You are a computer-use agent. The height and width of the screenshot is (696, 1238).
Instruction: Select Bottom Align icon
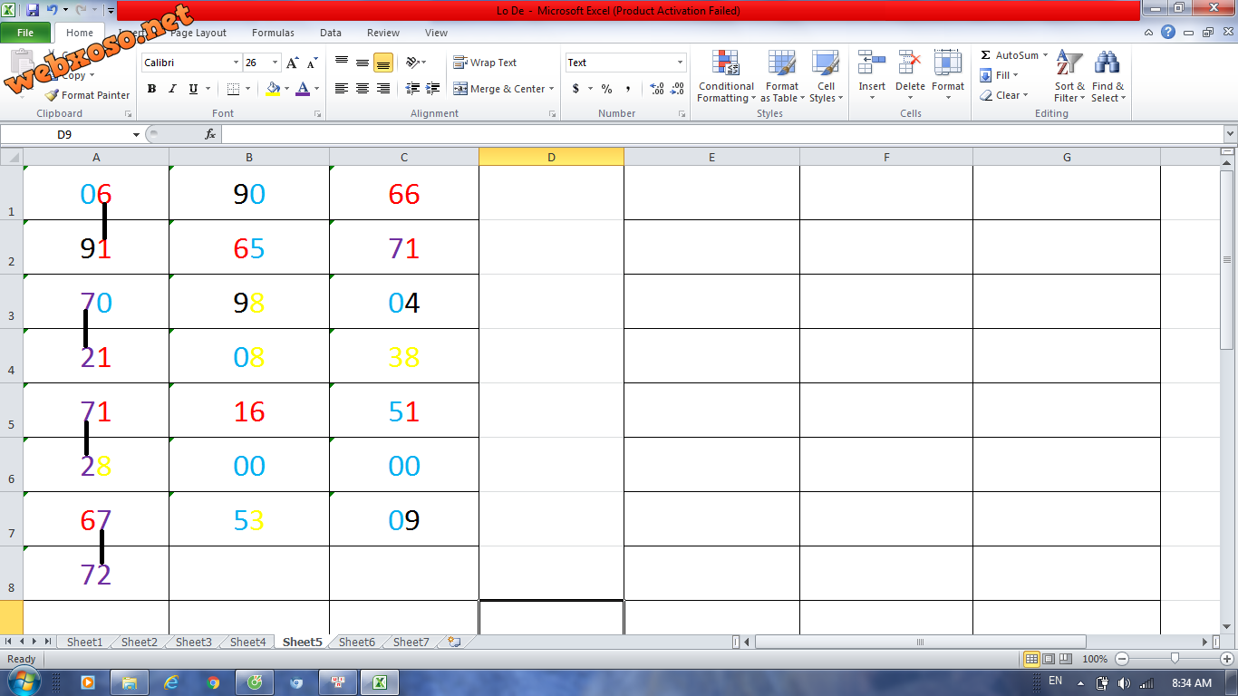(383, 63)
